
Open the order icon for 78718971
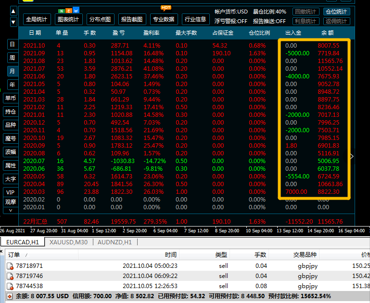(x=10, y=266)
